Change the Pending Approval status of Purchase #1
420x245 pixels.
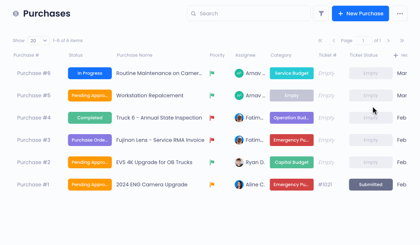(x=90, y=185)
